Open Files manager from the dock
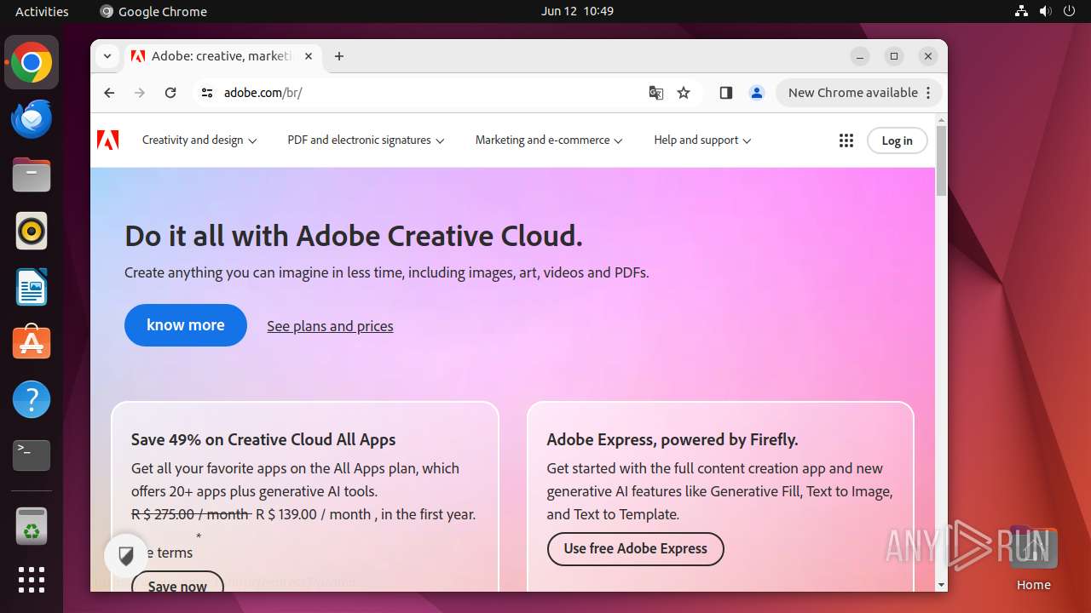This screenshot has height=613, width=1091. (32, 175)
